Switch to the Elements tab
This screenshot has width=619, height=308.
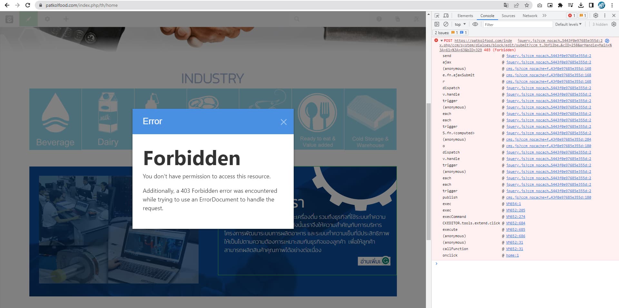(465, 15)
